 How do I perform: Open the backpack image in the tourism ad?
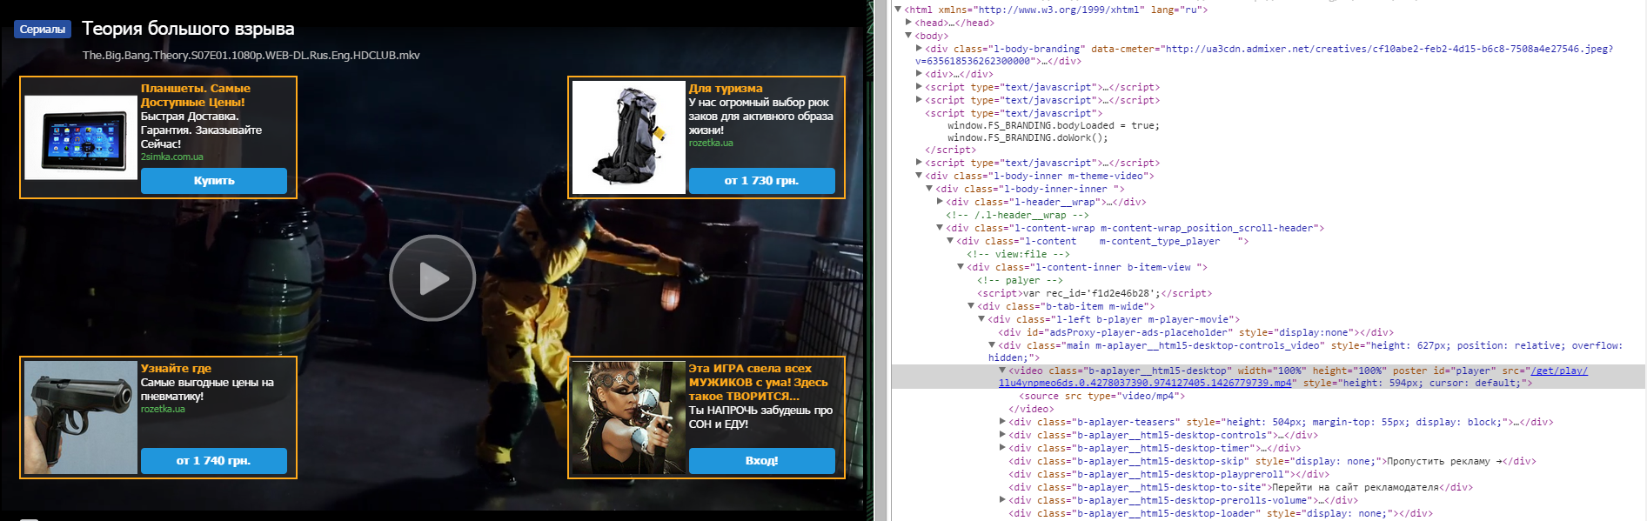click(x=629, y=137)
